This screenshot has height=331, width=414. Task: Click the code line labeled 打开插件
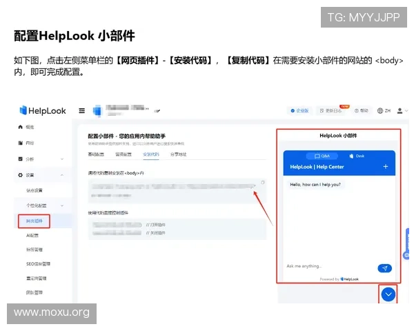pos(129,225)
